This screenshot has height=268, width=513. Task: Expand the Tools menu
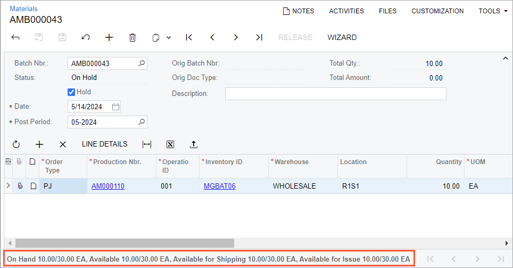(x=493, y=11)
